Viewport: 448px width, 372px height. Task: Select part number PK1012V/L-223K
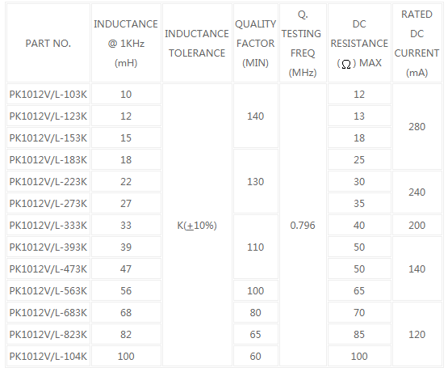click(48, 181)
